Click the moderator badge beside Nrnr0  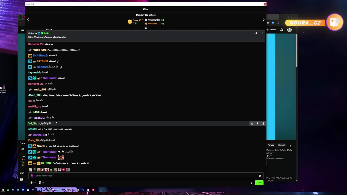tap(30, 146)
